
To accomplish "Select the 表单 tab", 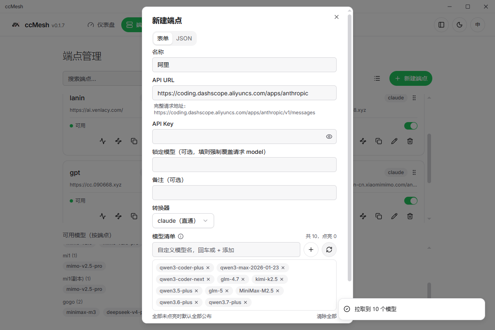I will tap(163, 38).
